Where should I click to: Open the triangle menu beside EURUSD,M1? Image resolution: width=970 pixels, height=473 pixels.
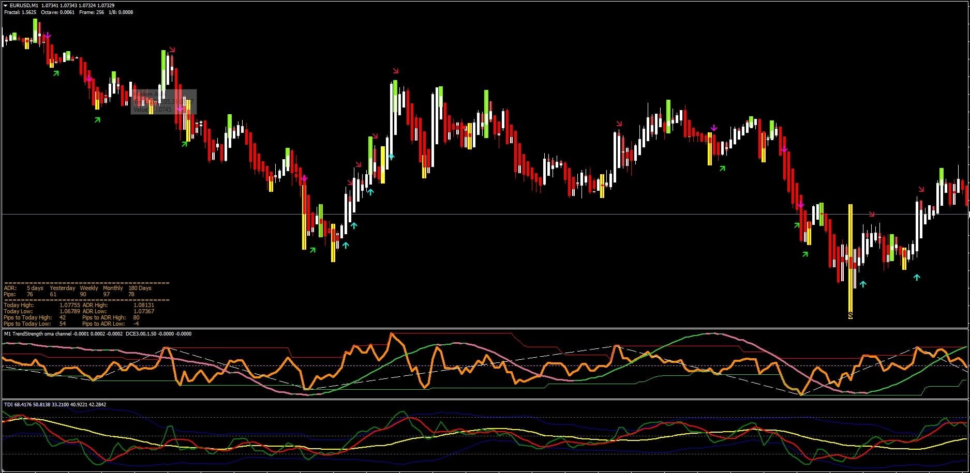(5, 5)
